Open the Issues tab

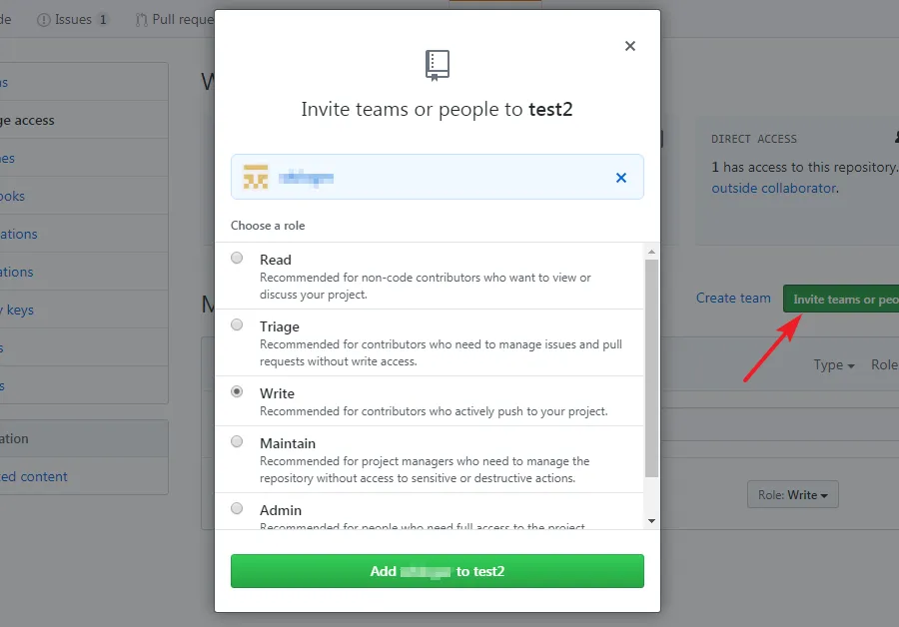73,19
